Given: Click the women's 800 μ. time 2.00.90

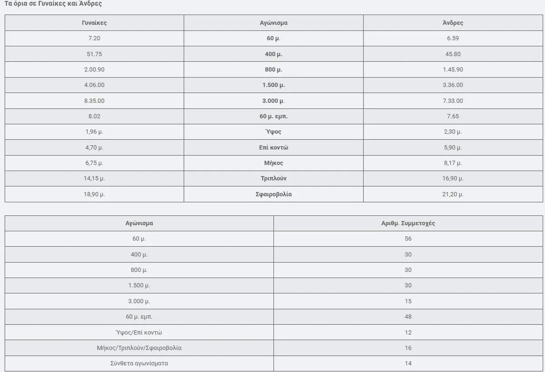Looking at the screenshot, I should (x=94, y=69).
